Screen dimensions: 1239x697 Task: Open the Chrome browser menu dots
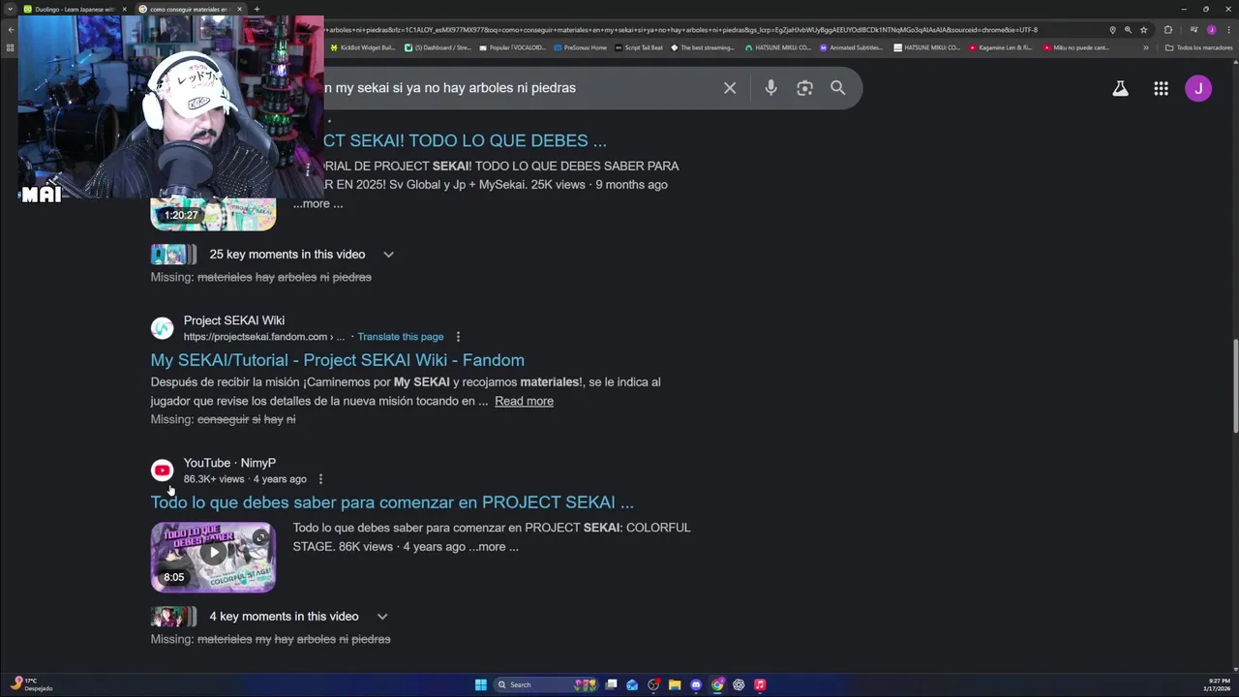(1227, 30)
